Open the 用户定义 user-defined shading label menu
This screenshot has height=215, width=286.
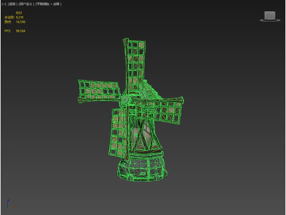pos(26,4)
